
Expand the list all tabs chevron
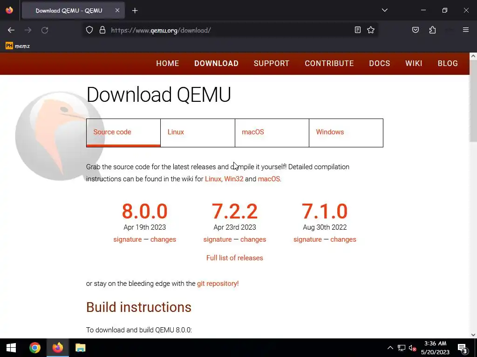(384, 10)
